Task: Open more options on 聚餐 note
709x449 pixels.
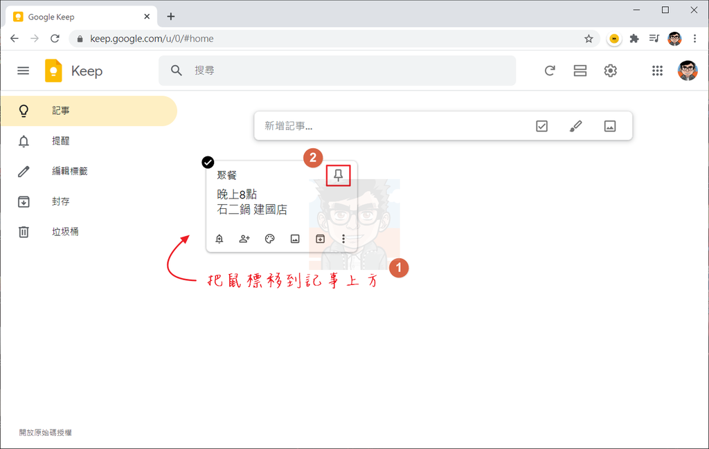Action: tap(343, 239)
